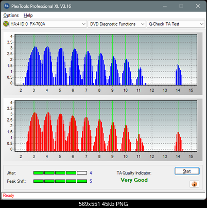The height and width of the screenshot is (208, 207).
Task: Click the Jitter level bar indicator
Action: pyautogui.click(x=60, y=173)
